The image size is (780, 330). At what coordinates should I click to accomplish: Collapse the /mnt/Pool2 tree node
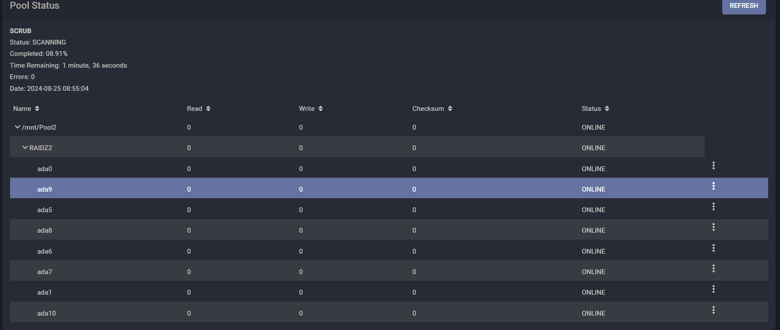coord(18,127)
